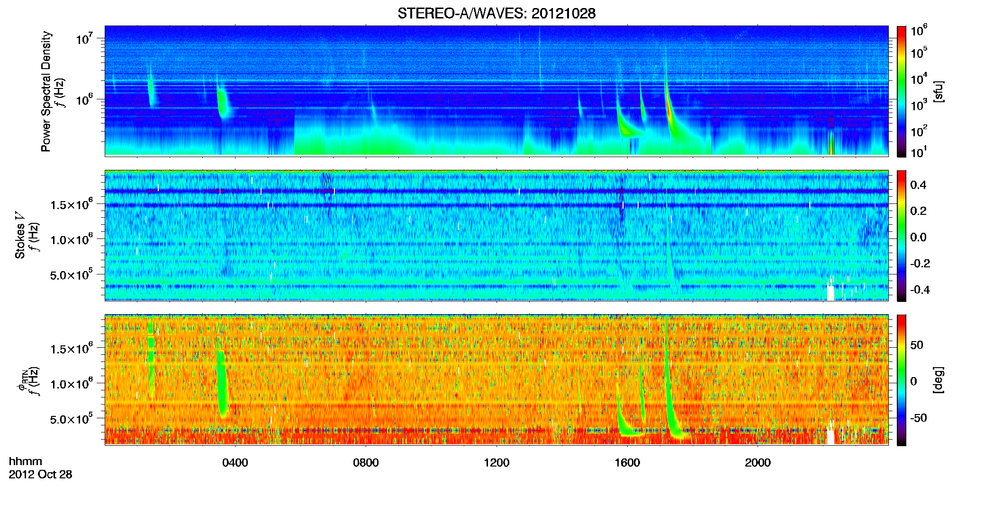Click the -50 label on degrees colorbar
The width and height of the screenshot is (993, 511).
coord(919,418)
